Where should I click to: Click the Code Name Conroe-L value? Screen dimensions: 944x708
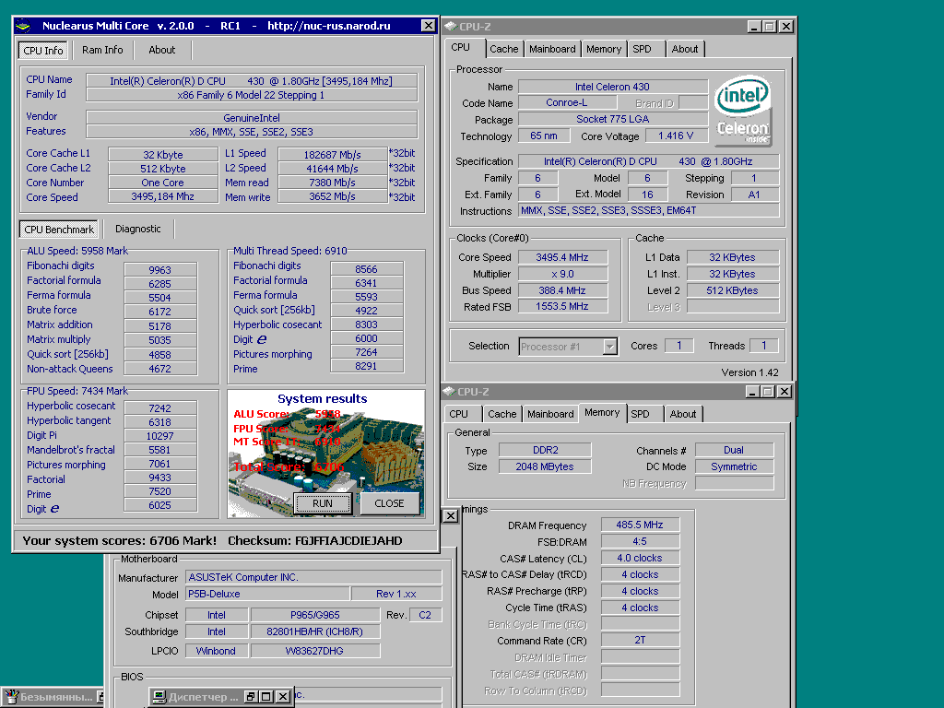pos(567,103)
